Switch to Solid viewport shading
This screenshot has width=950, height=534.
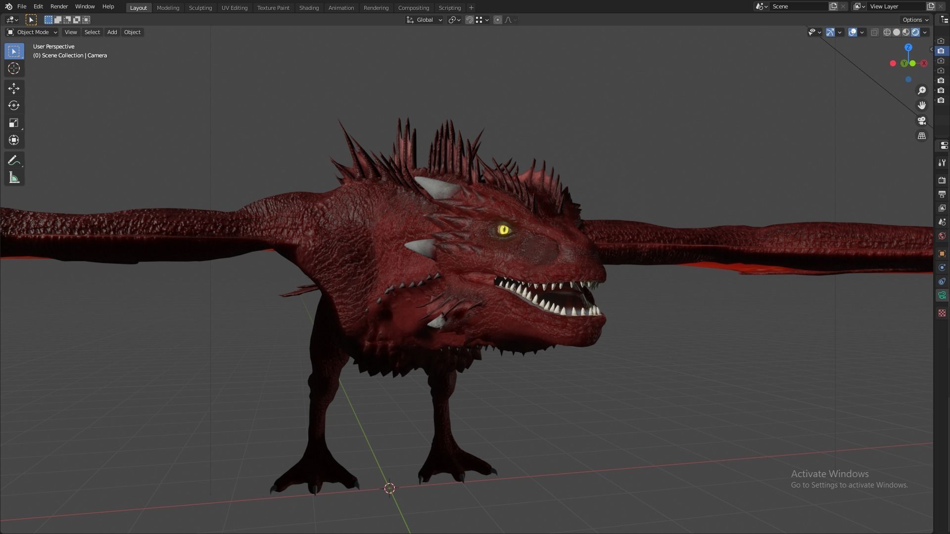click(897, 32)
